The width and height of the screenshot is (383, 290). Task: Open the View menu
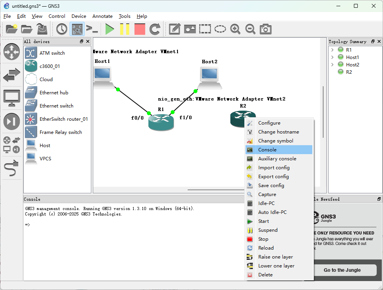click(37, 16)
